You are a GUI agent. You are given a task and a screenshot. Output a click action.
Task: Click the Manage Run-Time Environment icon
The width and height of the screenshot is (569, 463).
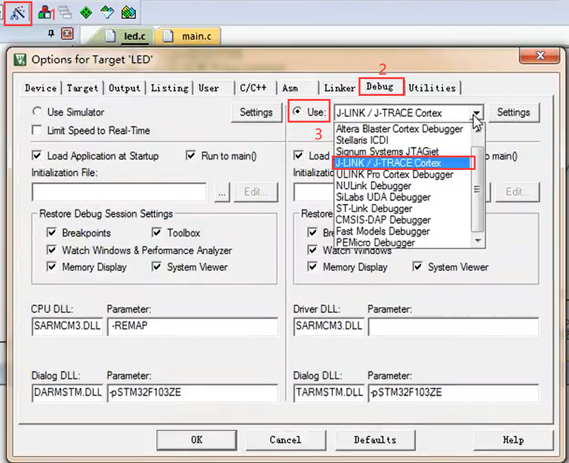tap(128, 12)
